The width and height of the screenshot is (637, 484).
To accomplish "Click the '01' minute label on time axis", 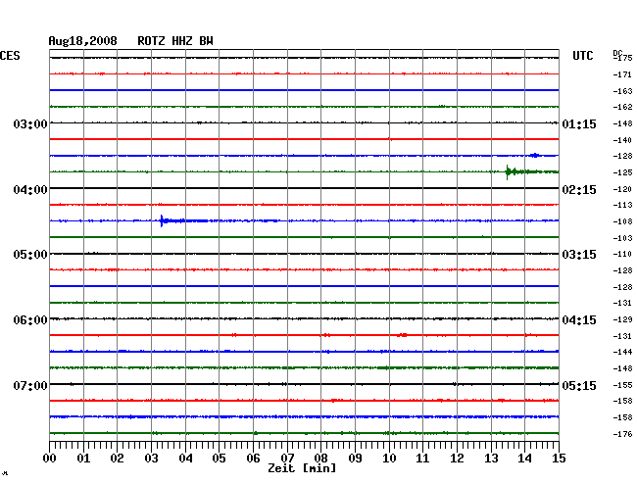I will coord(83,459).
